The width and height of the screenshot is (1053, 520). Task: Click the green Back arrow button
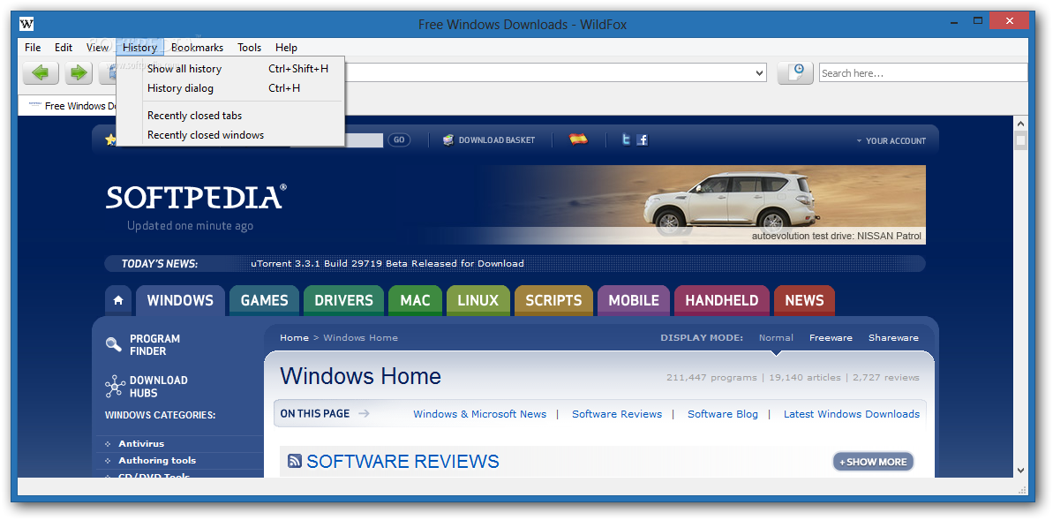pos(41,72)
